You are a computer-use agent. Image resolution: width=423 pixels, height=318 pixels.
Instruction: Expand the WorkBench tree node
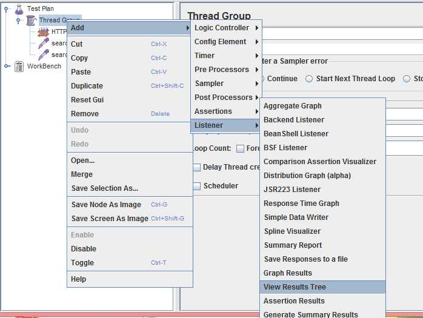coord(7,66)
